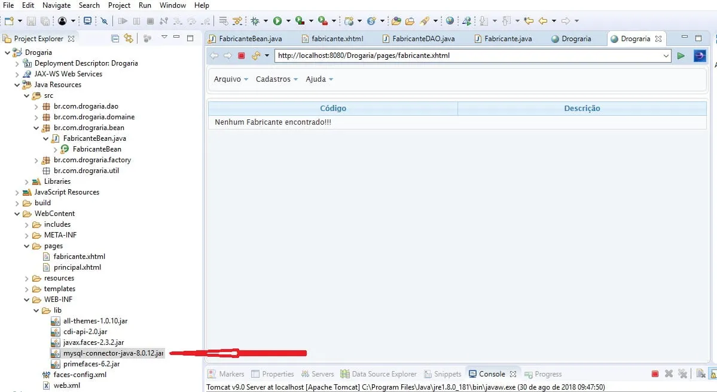Click browser refresh icon in internal browser
The width and height of the screenshot is (717, 392).
255,55
